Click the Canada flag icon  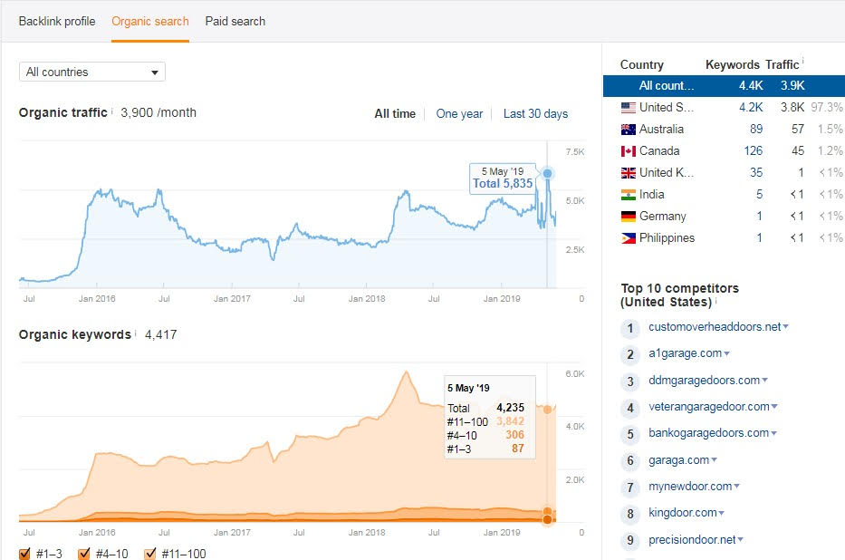[628, 151]
